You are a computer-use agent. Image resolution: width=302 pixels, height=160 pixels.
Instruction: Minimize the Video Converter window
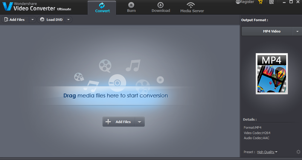[x=284, y=2]
